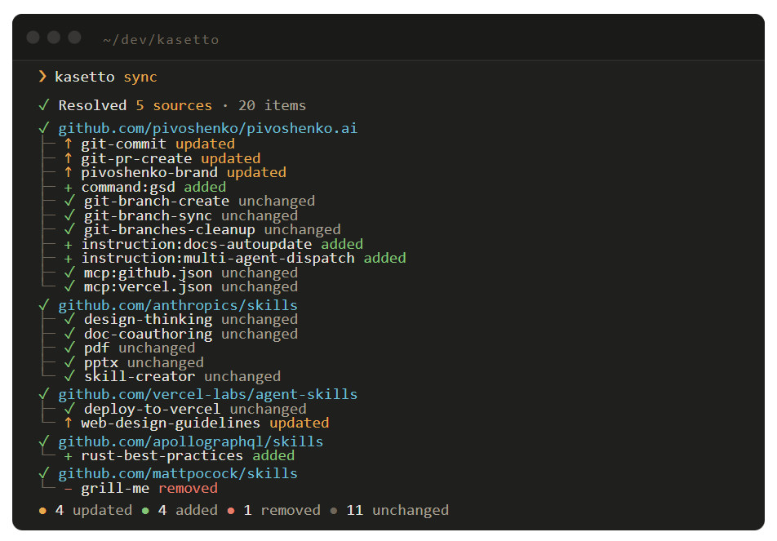
Task: Click the pptx row name
Action: [x=101, y=363]
